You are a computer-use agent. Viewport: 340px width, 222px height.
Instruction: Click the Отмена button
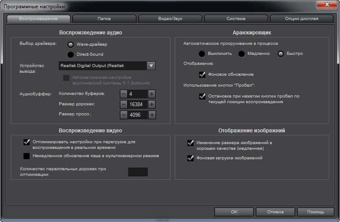(275, 212)
